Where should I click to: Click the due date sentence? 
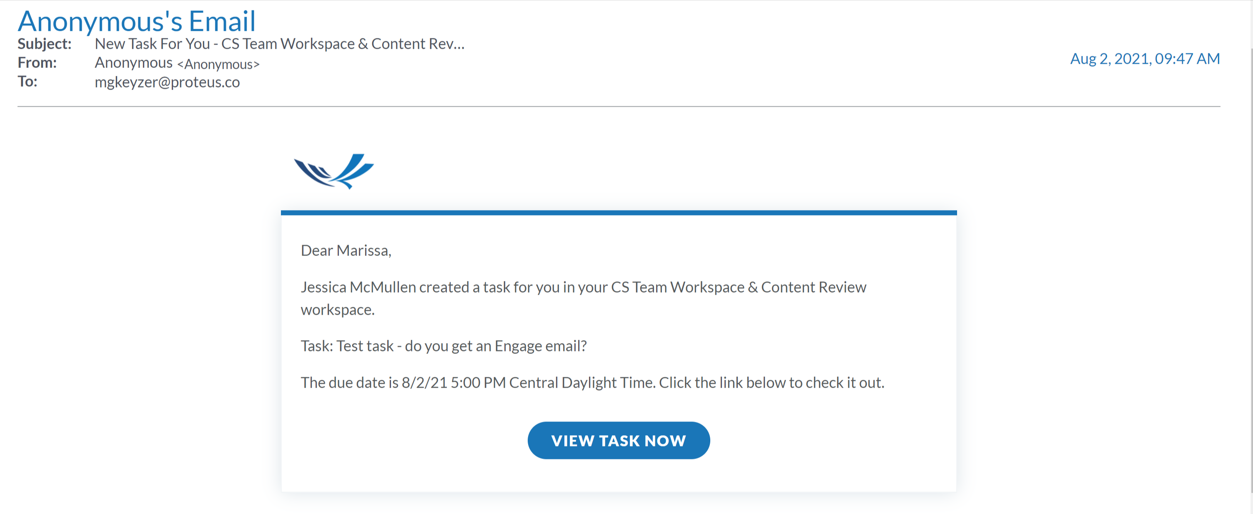coord(592,383)
